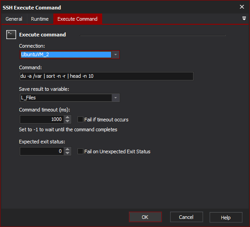Click the timeout value field showing 1000

(42, 119)
